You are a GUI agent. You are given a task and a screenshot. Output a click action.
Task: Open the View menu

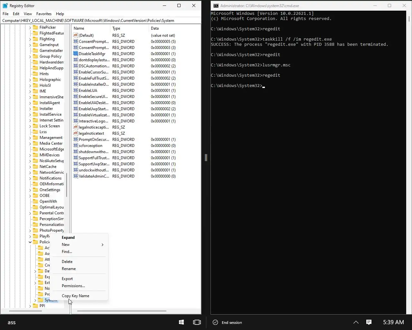pyautogui.click(x=28, y=14)
